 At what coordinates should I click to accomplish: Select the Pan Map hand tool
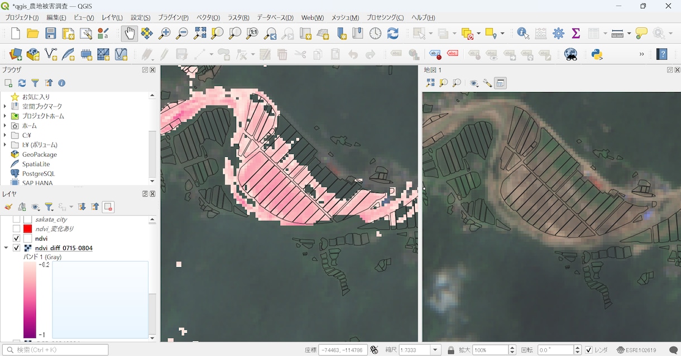[129, 33]
